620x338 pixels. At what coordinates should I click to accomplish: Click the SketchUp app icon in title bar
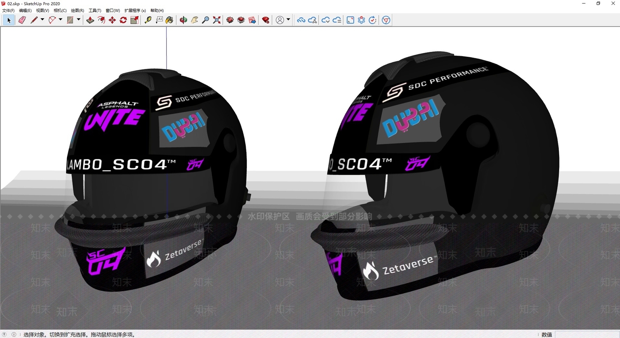[3, 3]
